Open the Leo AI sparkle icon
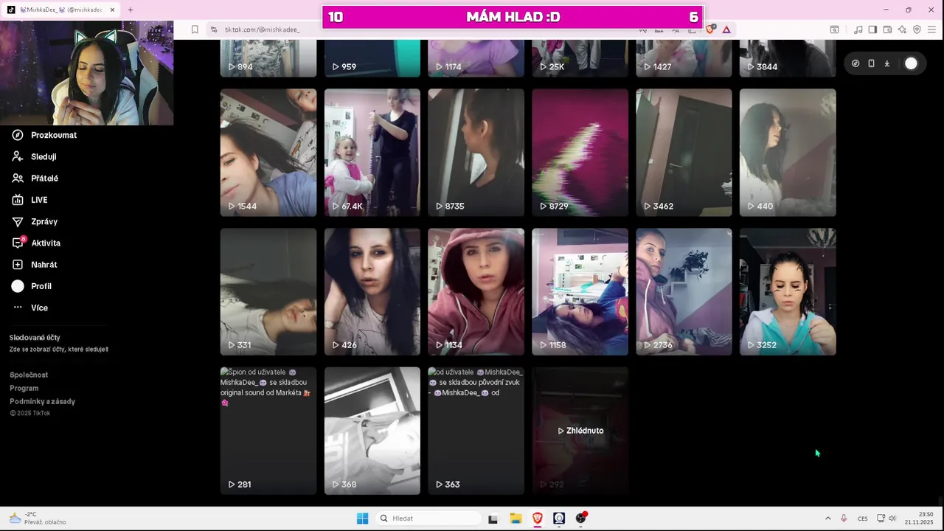The image size is (944, 531). (902, 29)
